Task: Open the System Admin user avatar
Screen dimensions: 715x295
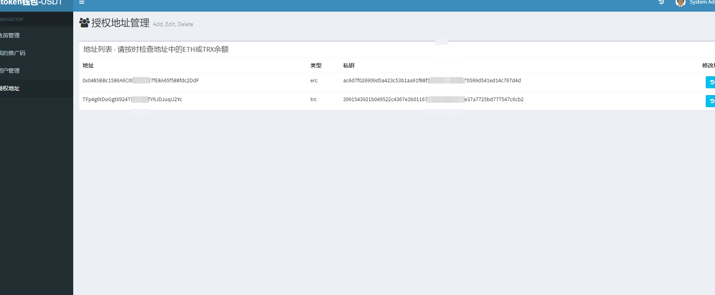Action: pyautogui.click(x=680, y=3)
